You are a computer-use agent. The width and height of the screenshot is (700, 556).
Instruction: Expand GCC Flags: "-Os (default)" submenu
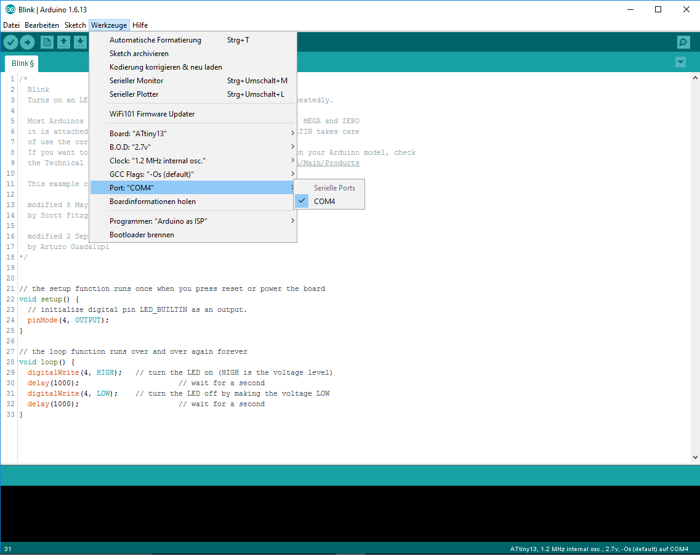click(x=193, y=174)
